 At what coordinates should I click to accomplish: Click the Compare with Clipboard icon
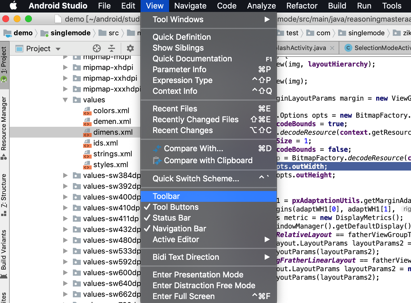tap(157, 161)
